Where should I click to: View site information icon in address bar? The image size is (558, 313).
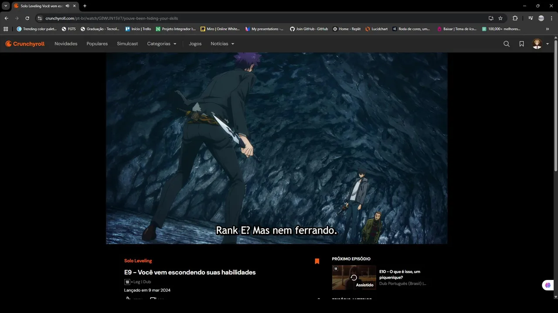click(x=40, y=18)
